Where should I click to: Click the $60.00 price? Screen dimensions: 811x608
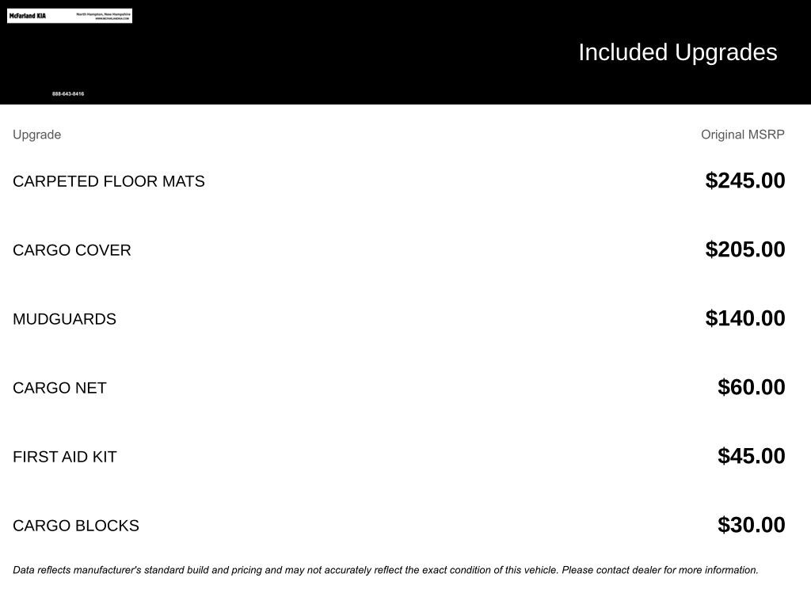pos(751,387)
